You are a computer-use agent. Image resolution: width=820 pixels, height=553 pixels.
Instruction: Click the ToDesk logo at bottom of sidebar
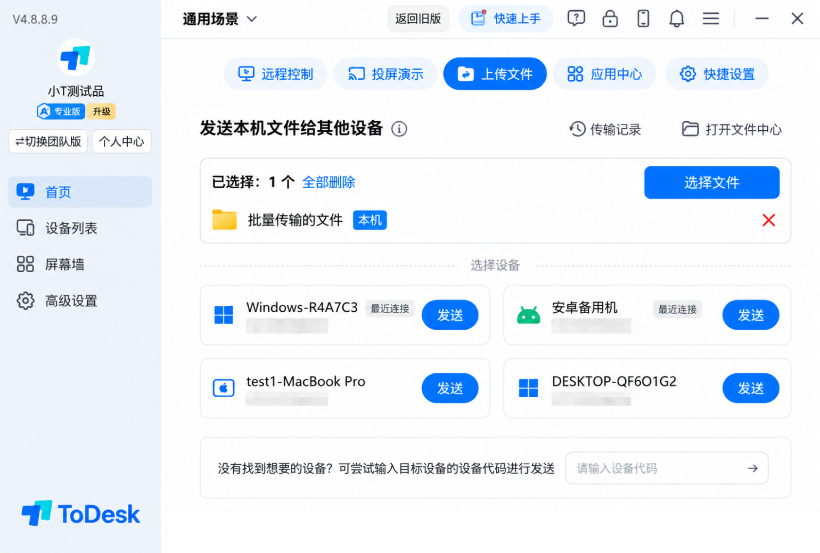pyautogui.click(x=80, y=514)
